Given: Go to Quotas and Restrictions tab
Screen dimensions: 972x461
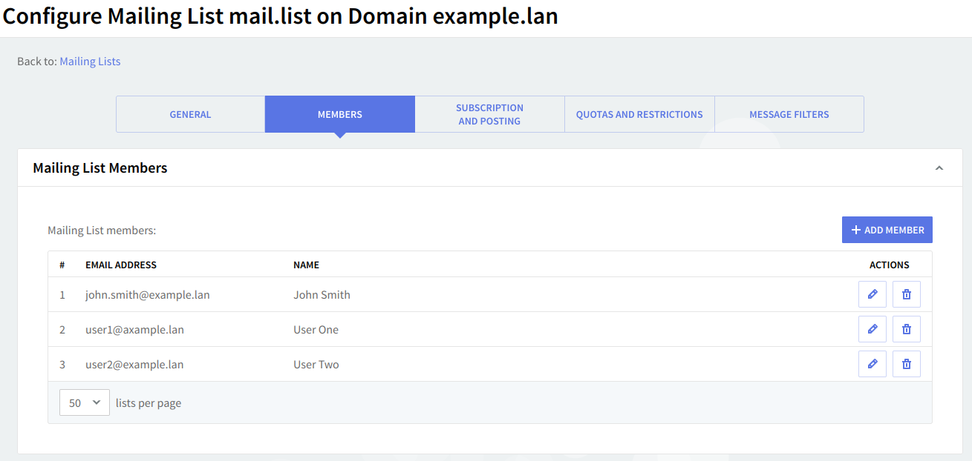Looking at the screenshot, I should point(639,114).
